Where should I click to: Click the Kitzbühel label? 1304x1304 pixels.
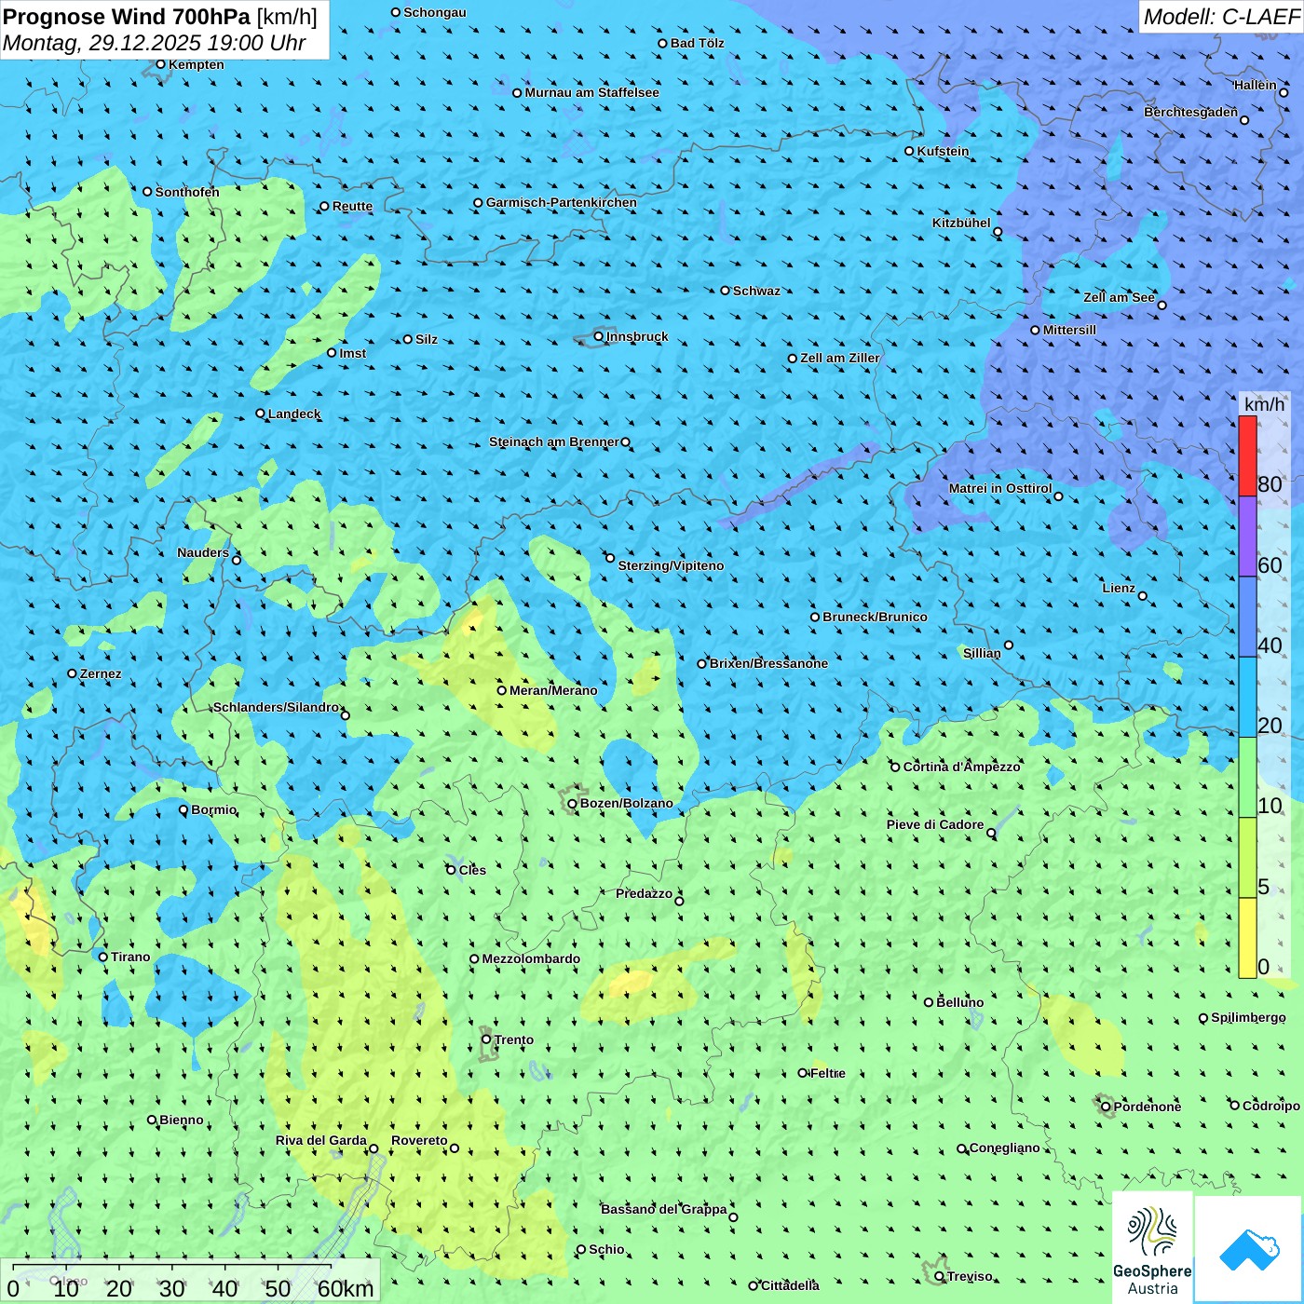point(961,223)
